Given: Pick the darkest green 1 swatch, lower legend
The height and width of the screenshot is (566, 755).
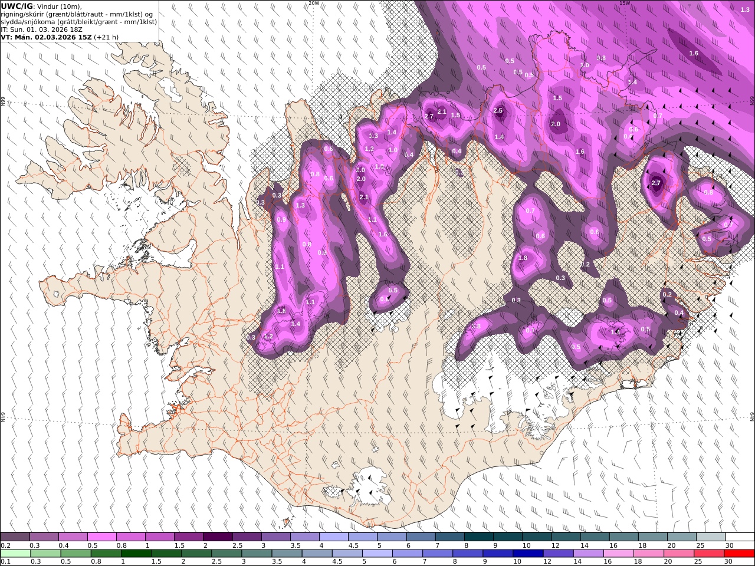Looking at the screenshot, I should [x=136, y=553].
